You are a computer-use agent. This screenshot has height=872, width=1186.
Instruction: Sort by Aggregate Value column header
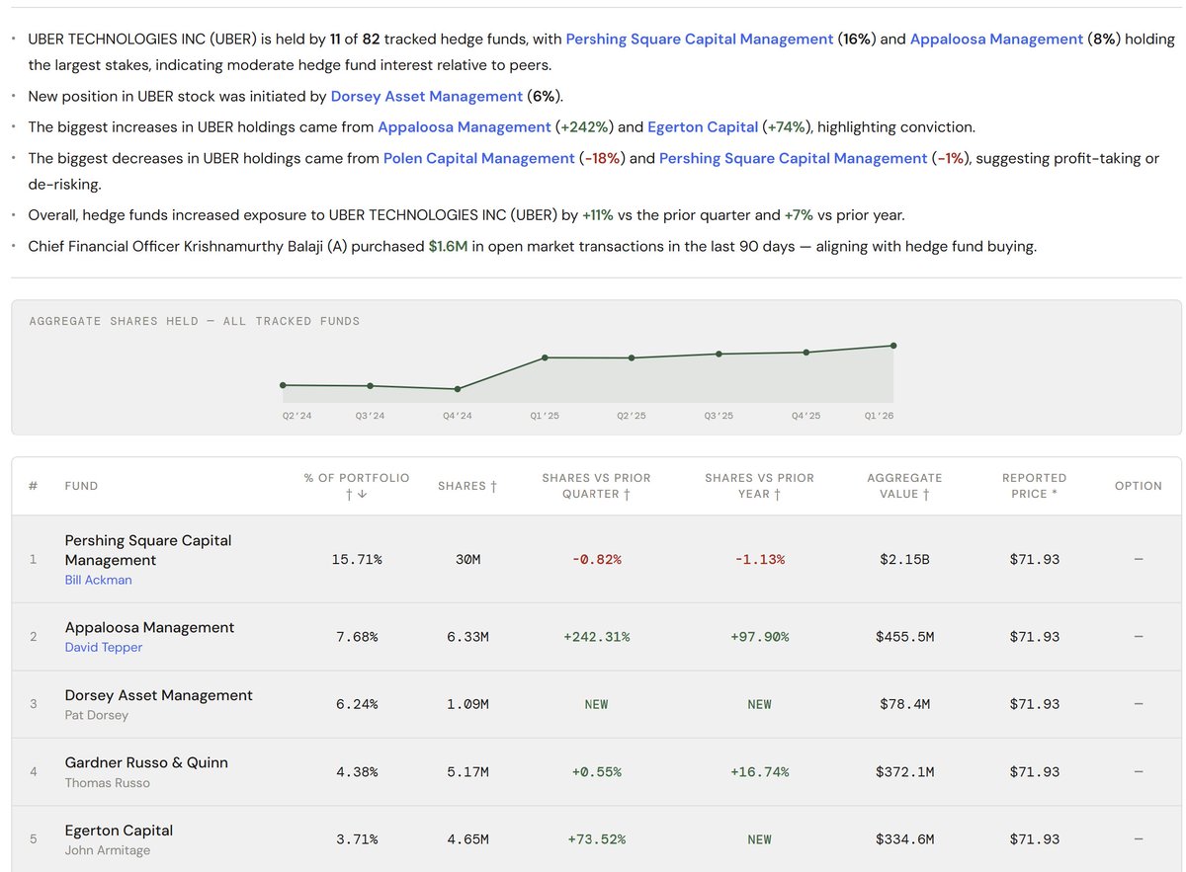click(x=904, y=486)
